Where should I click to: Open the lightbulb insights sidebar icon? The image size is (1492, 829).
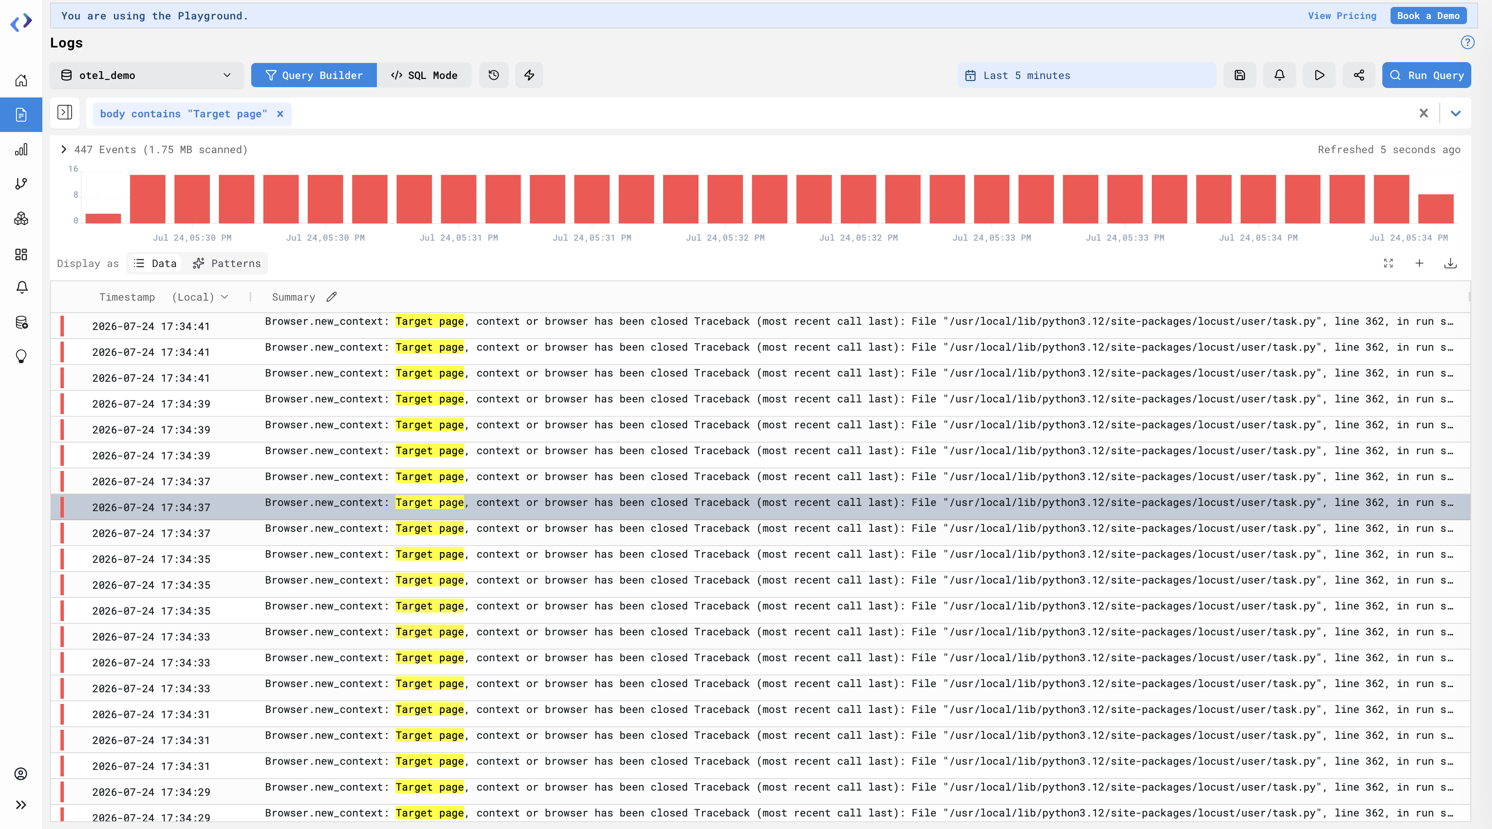[x=21, y=356]
